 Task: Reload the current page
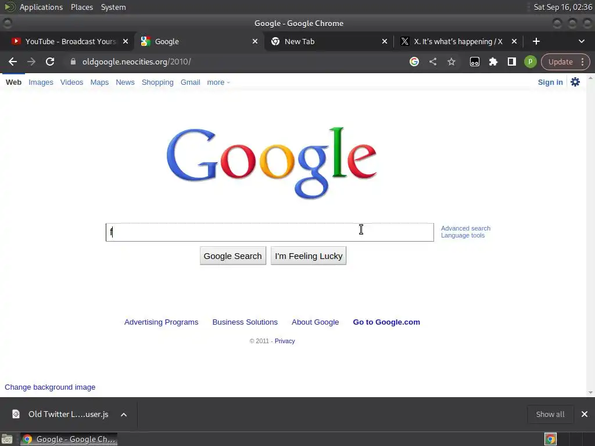tap(50, 62)
